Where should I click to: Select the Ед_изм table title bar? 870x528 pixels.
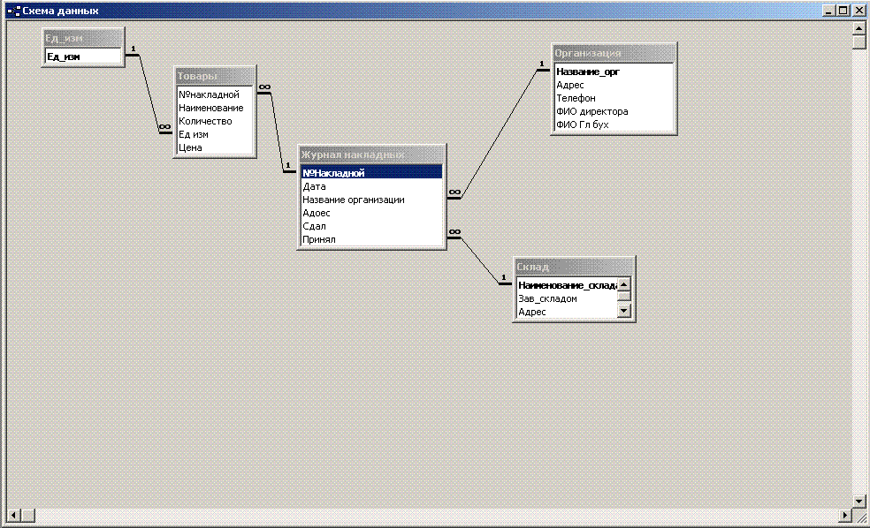coord(83,38)
